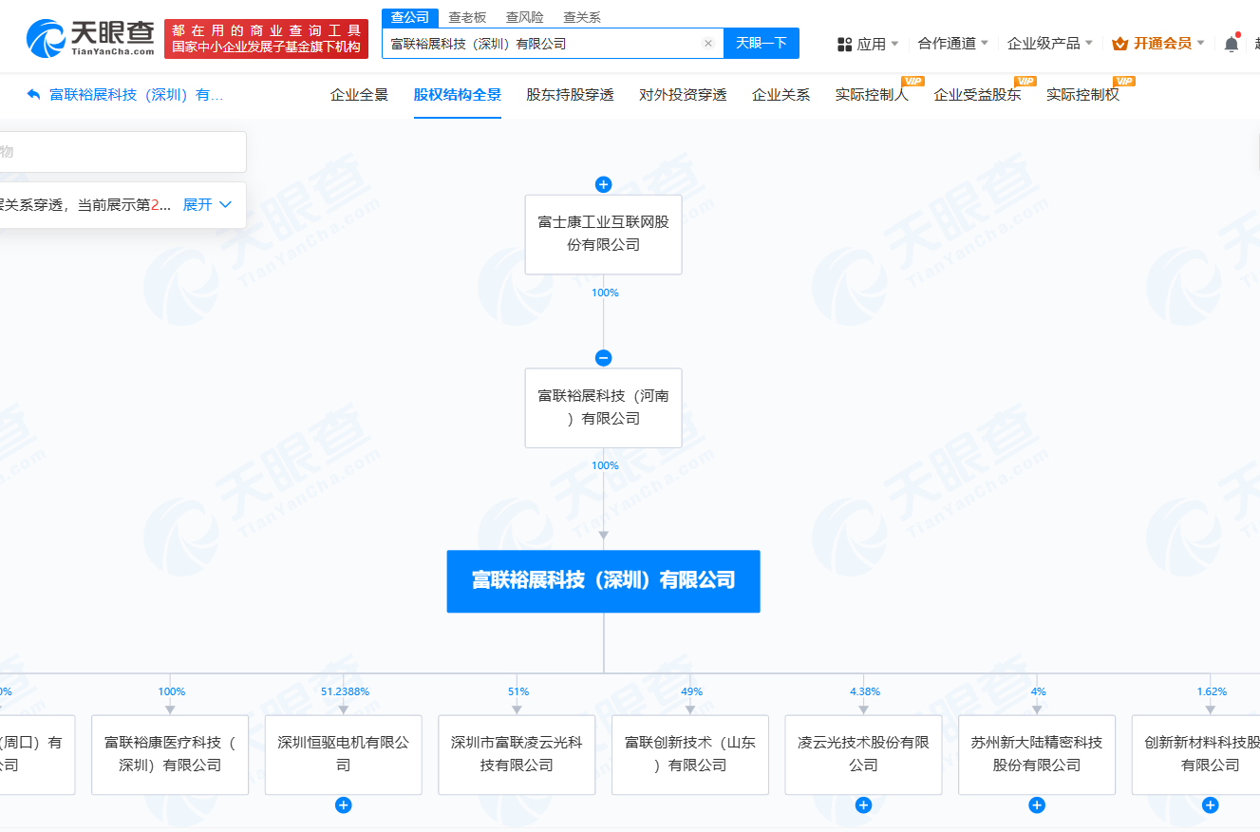This screenshot has width=1260, height=832.
Task: Click the central blue 富联裕展科技（深圳）有限公司 node
Action: [x=603, y=581]
